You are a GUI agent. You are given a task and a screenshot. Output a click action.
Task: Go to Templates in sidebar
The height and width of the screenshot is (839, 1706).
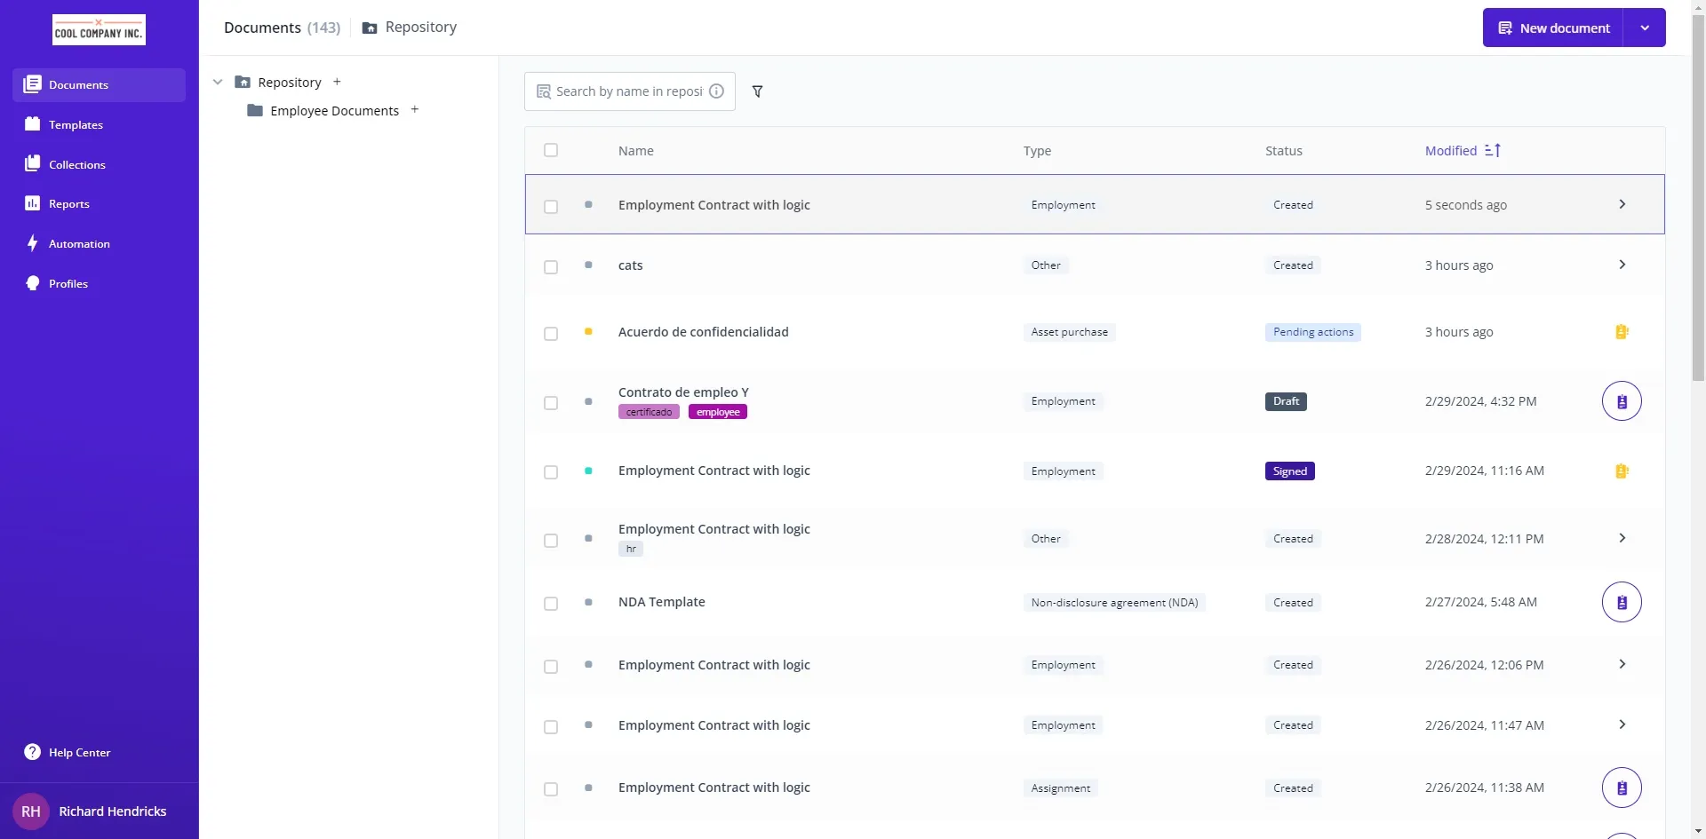tap(76, 124)
